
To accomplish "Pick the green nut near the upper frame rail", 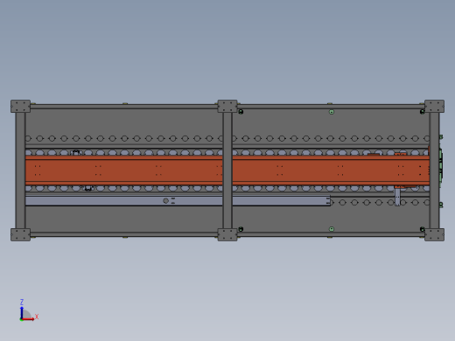I will click(332, 112).
